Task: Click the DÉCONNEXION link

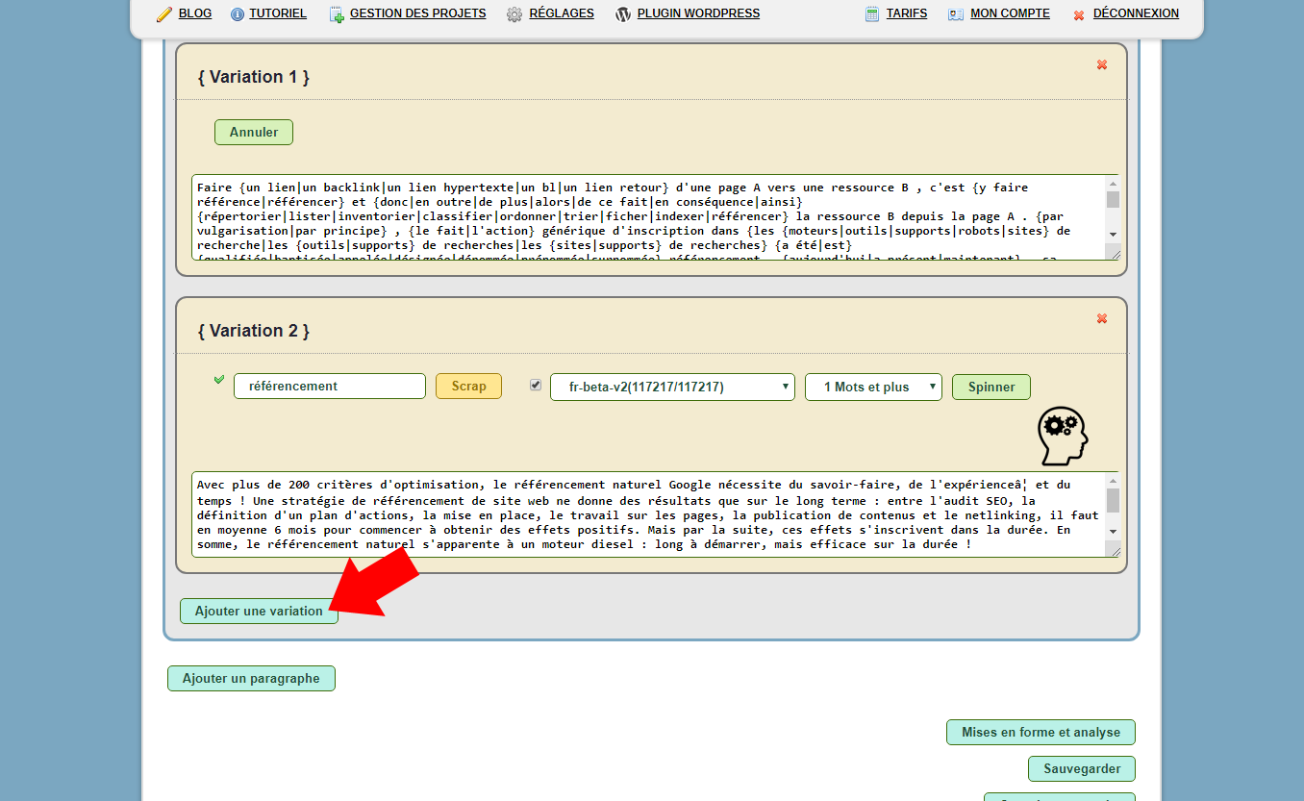Action: (1136, 13)
